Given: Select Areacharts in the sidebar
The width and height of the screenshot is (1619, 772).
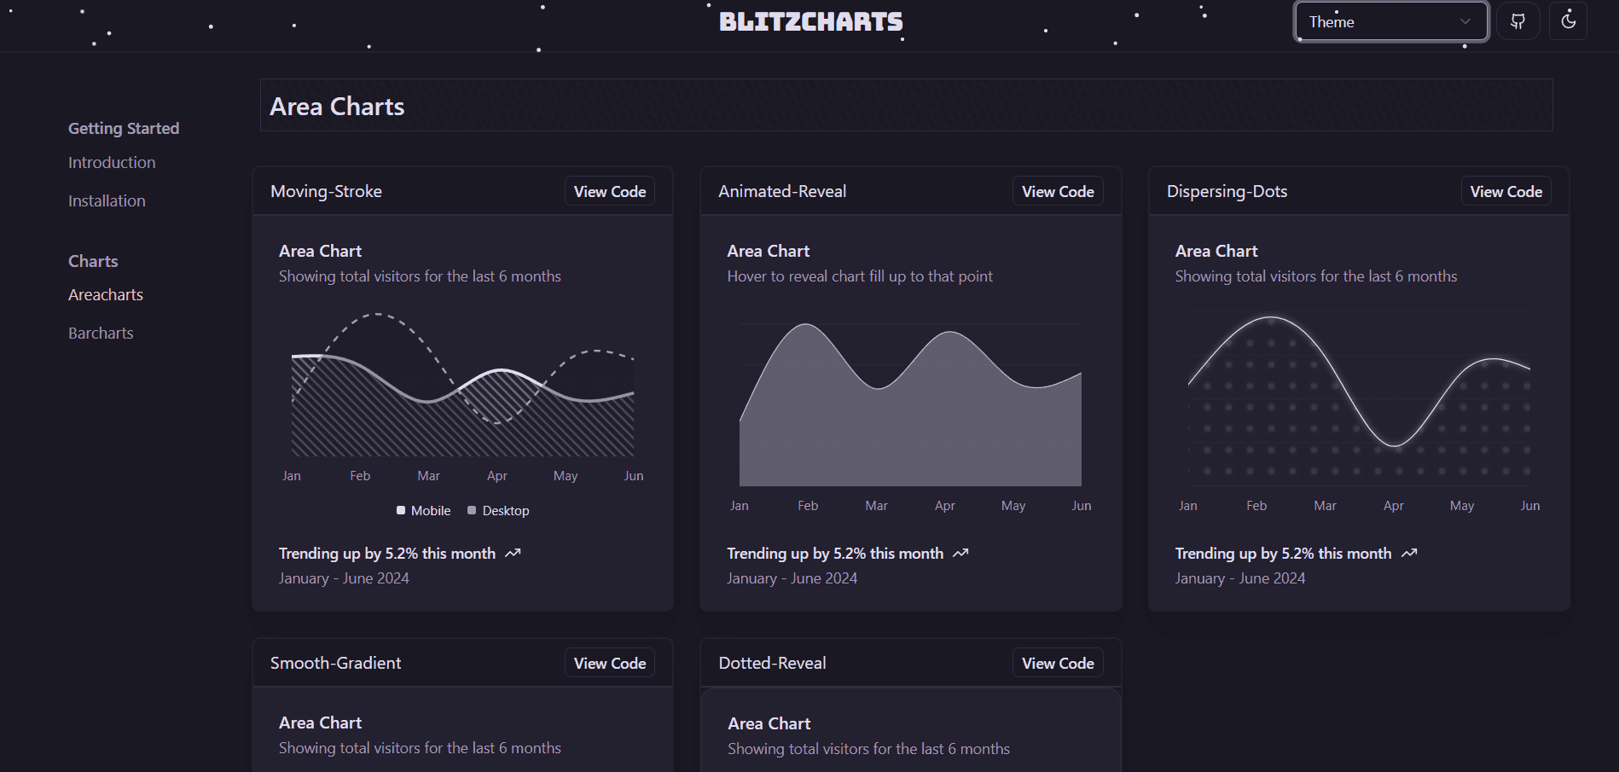Looking at the screenshot, I should [105, 294].
